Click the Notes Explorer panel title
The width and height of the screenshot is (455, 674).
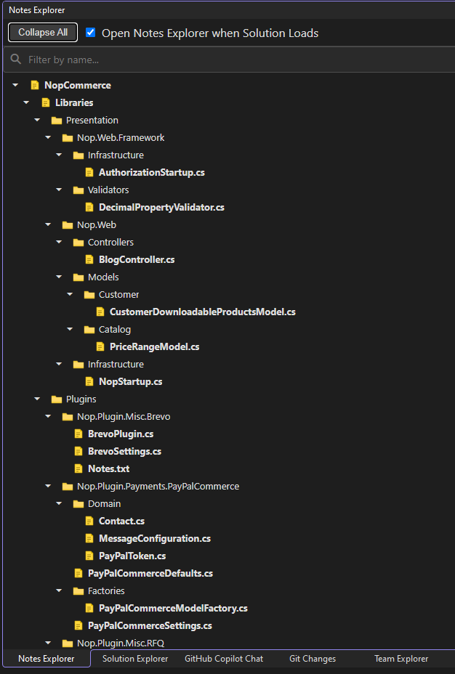click(37, 10)
